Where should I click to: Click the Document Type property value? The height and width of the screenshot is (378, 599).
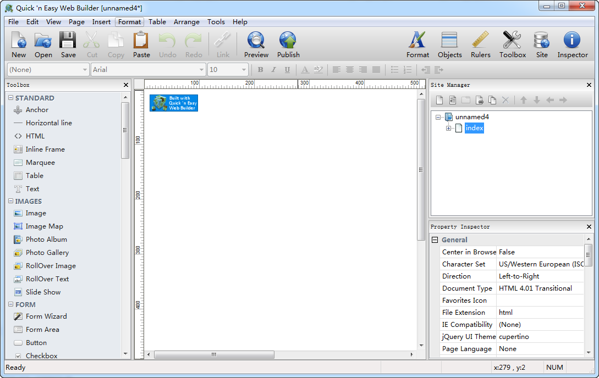[x=539, y=288]
